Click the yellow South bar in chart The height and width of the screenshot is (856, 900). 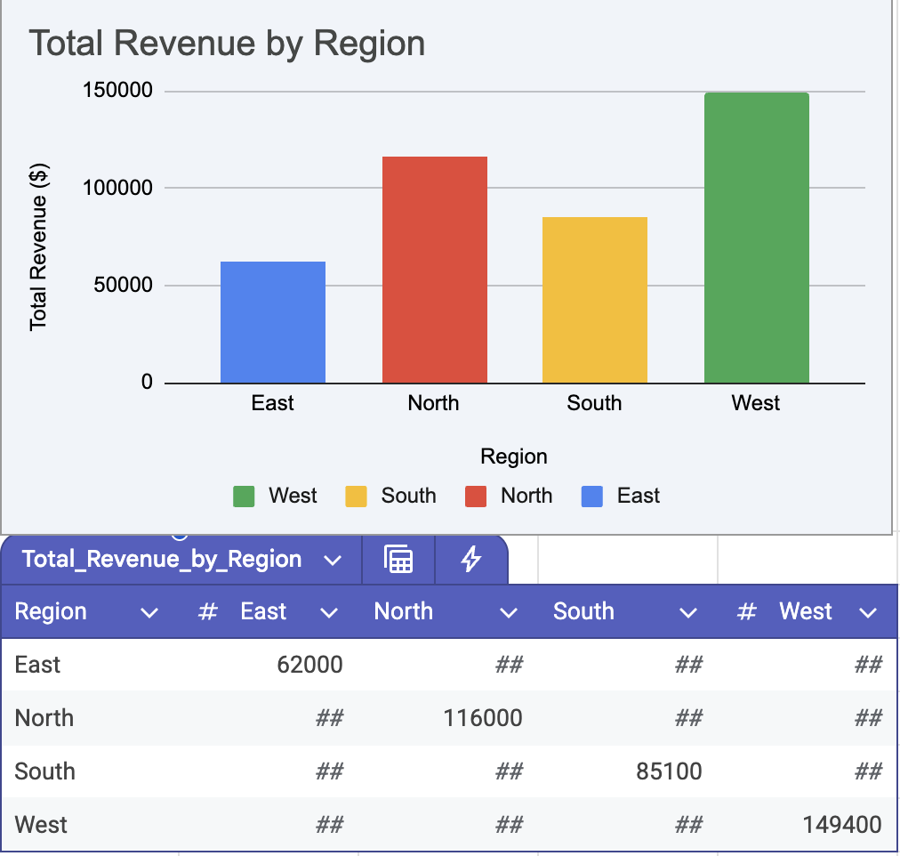[595, 300]
